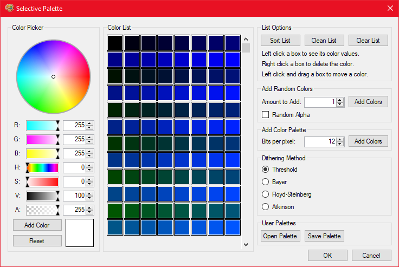Image resolution: width=399 pixels, height=267 pixels.
Task: Click the Clean List button
Action: (324, 41)
